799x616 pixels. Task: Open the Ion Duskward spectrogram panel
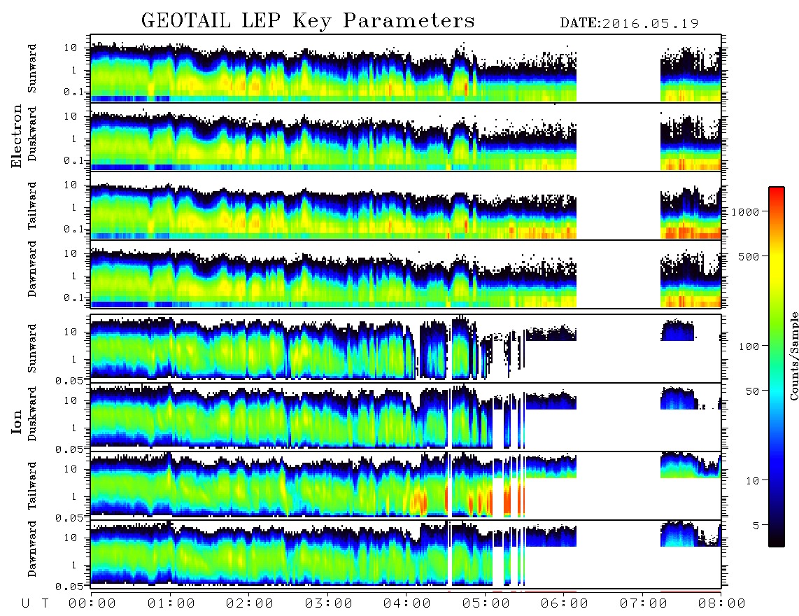pyautogui.click(x=406, y=416)
